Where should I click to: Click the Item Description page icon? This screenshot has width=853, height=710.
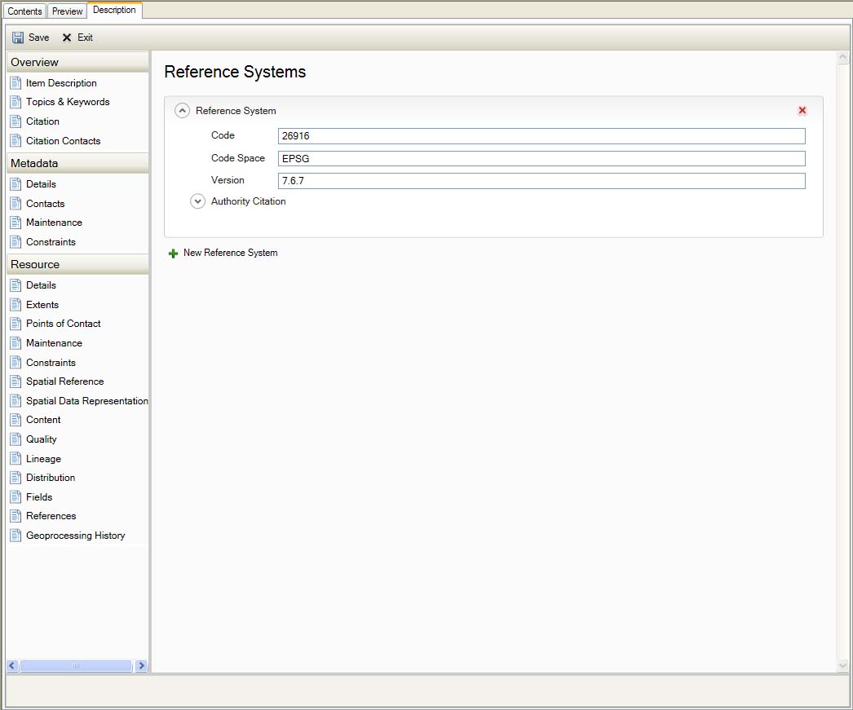click(x=15, y=83)
